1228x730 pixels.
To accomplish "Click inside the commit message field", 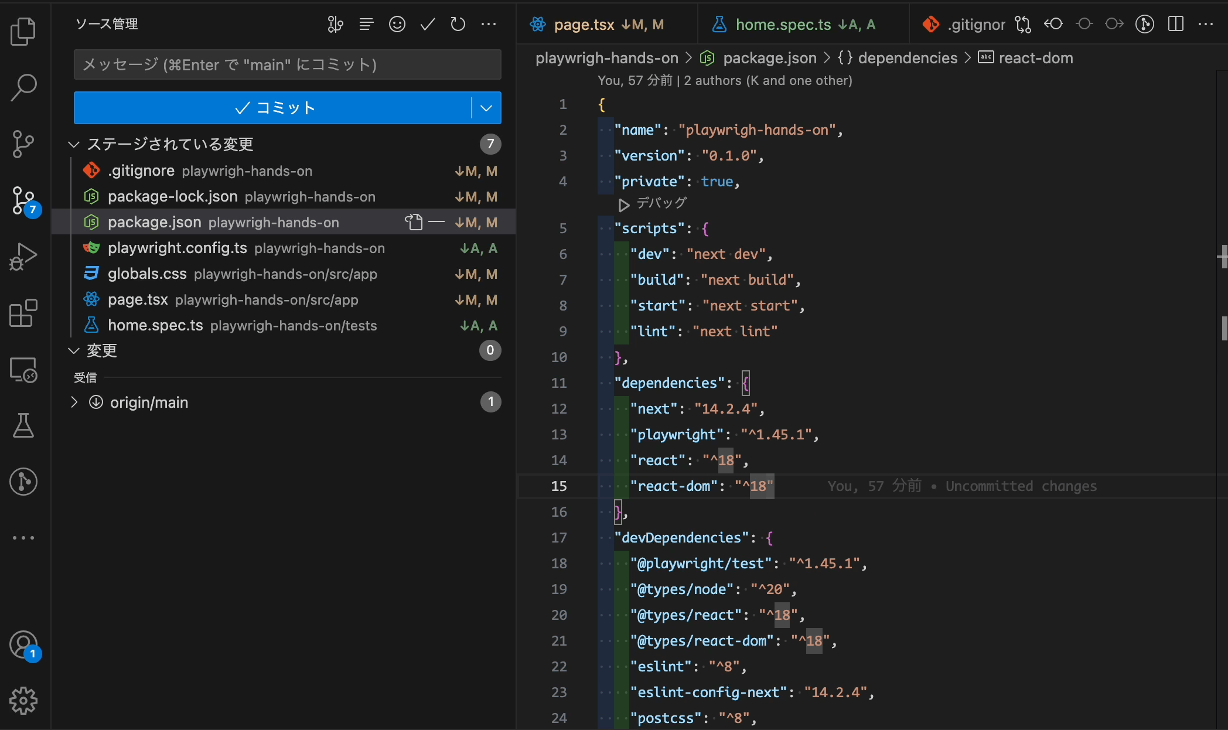I will tap(287, 64).
